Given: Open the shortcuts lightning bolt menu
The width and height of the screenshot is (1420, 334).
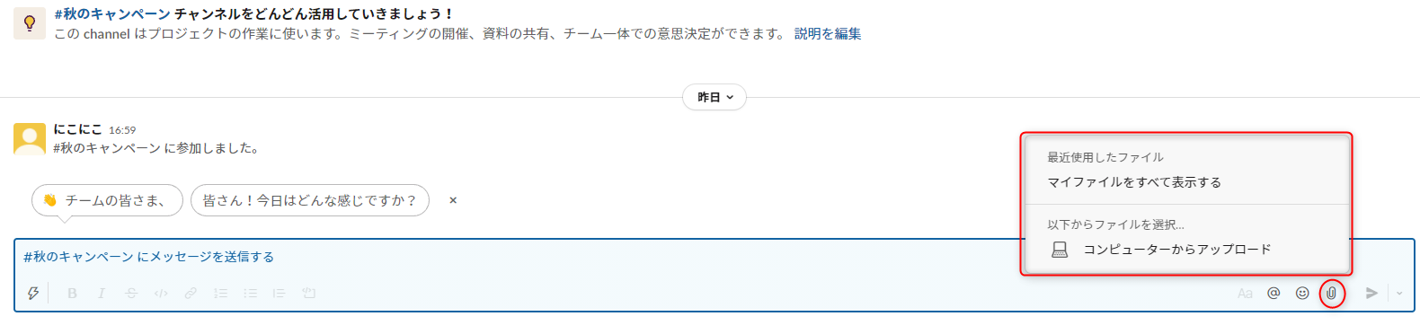Looking at the screenshot, I should point(33,293).
